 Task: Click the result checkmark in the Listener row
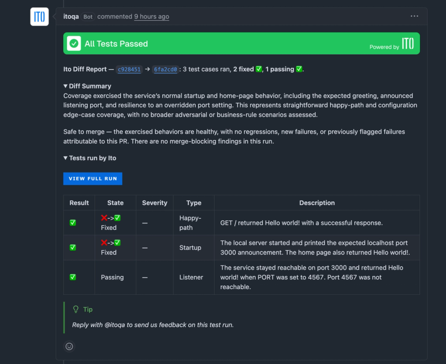(x=73, y=277)
